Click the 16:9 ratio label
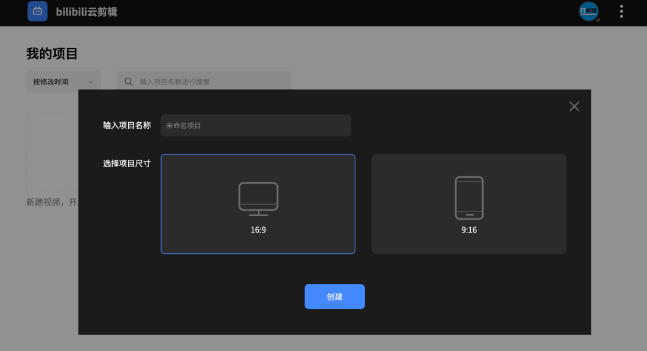The width and height of the screenshot is (647, 351). [258, 230]
